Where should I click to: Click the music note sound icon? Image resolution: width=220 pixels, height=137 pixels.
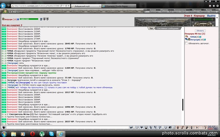coord(160,128)
